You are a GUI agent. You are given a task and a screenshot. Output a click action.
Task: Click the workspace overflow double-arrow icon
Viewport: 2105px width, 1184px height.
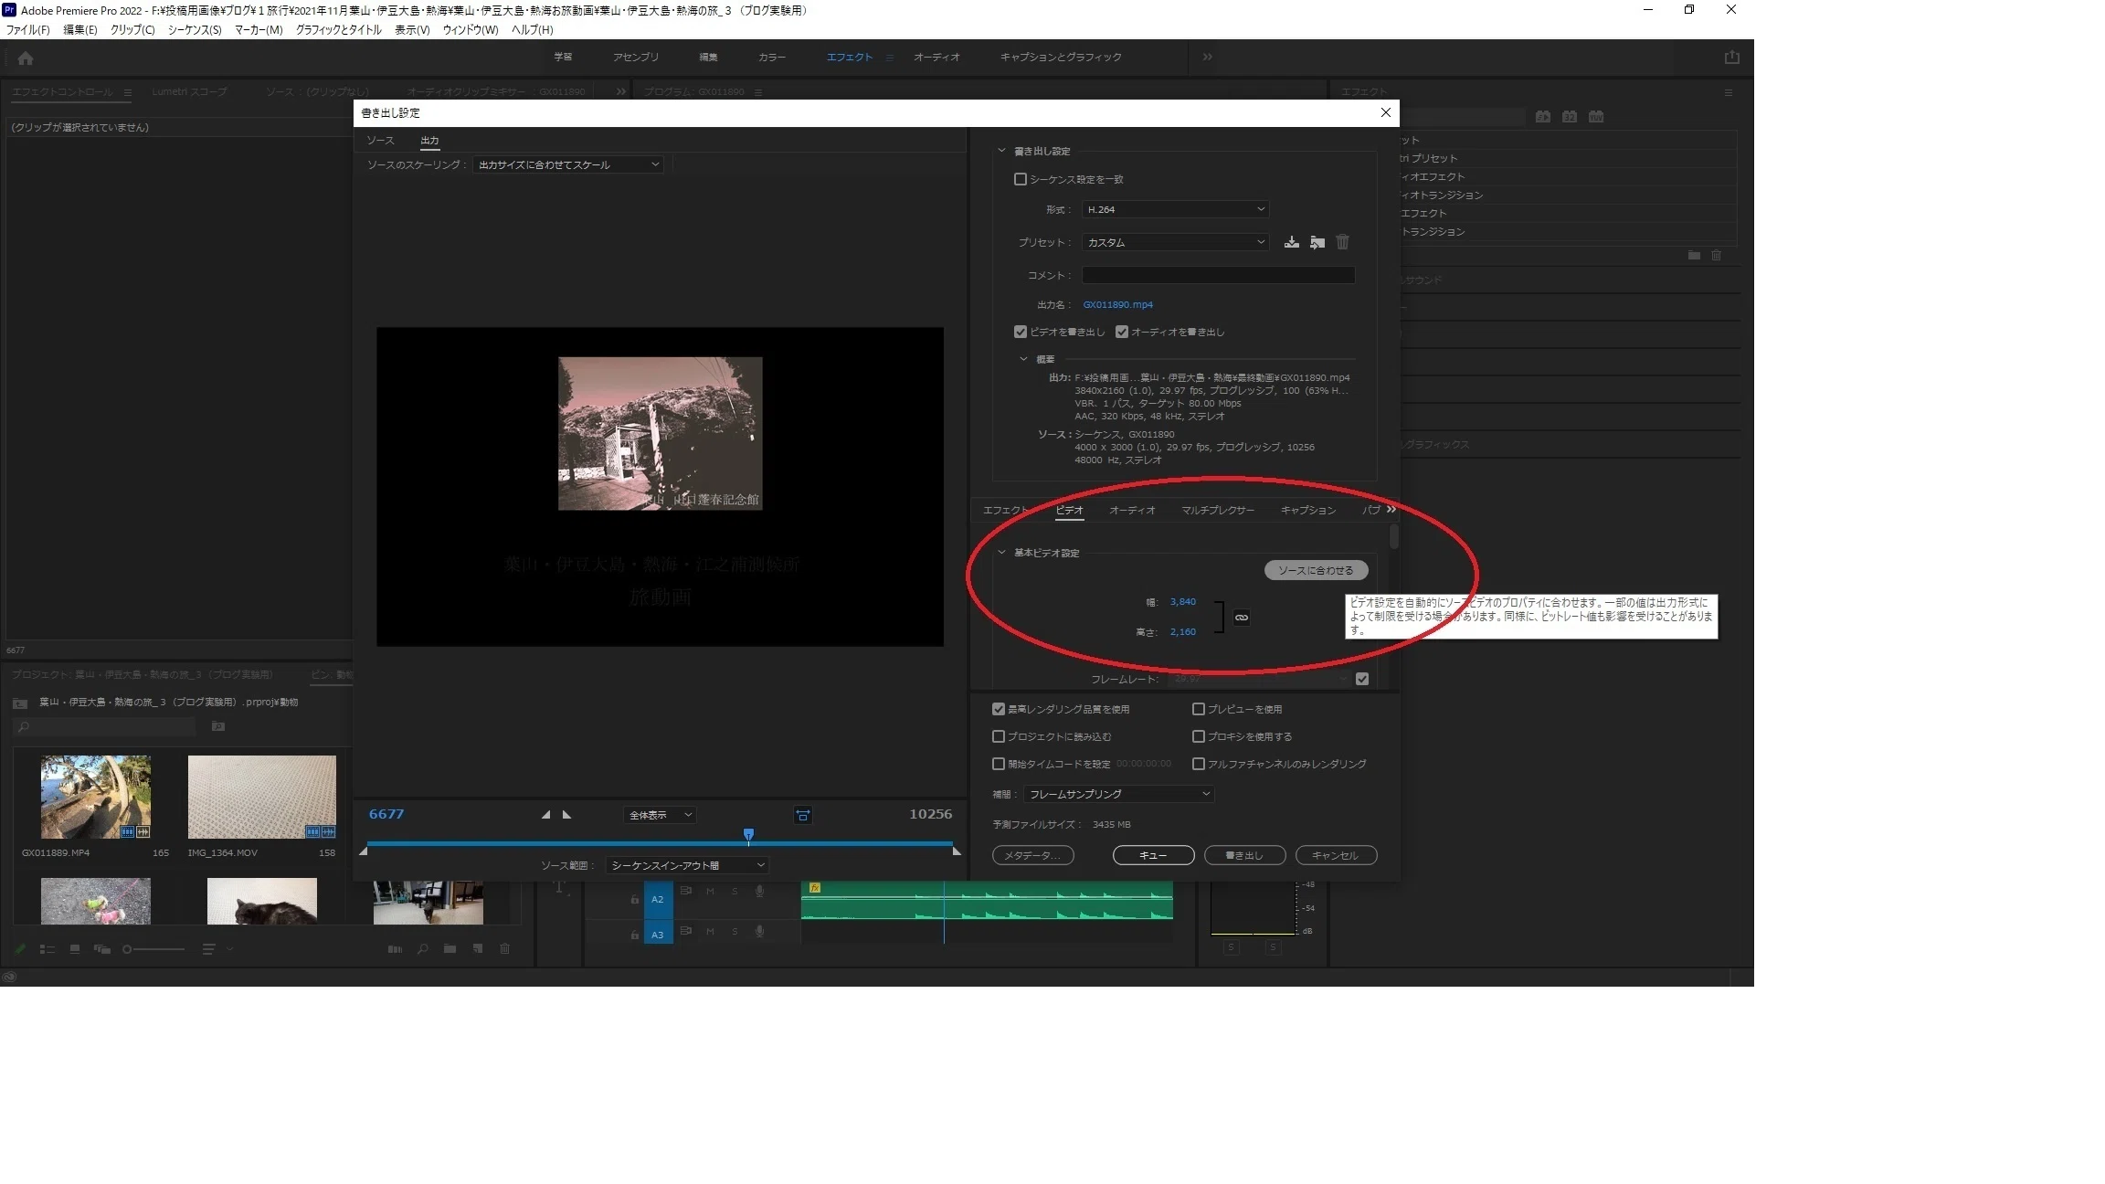[x=1207, y=57]
